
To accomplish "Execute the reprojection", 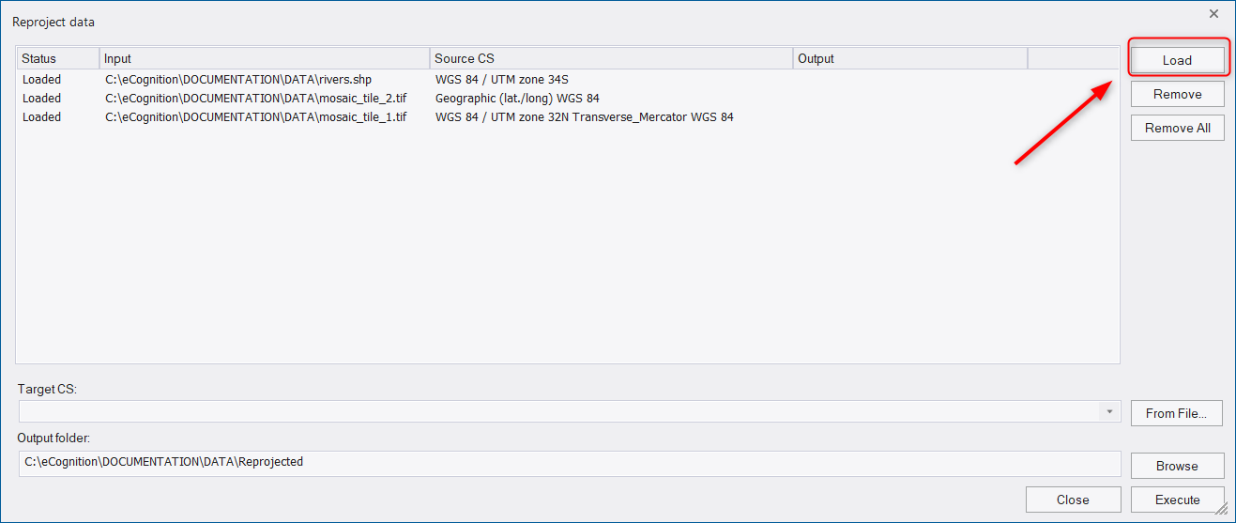I will pos(1177,500).
